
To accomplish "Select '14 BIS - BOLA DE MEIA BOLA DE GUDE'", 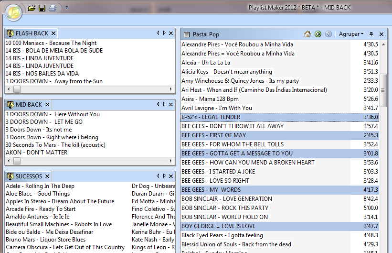I will point(54,51).
